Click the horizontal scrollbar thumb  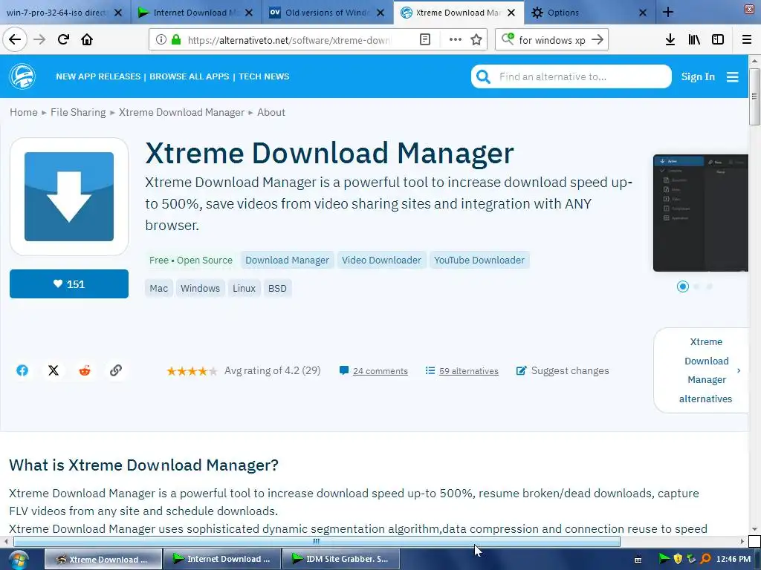coord(317,541)
